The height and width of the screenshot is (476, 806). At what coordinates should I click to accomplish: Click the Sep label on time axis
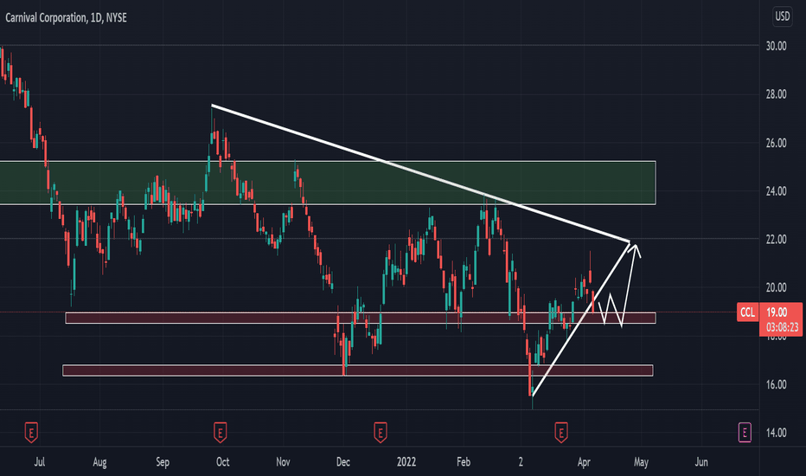click(x=163, y=461)
